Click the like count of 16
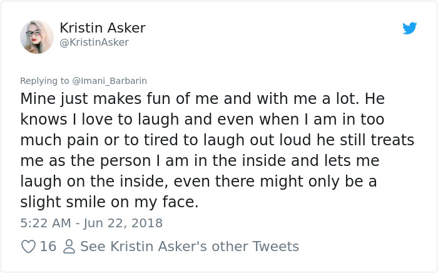Screen dimensions: 438x273 [48, 247]
